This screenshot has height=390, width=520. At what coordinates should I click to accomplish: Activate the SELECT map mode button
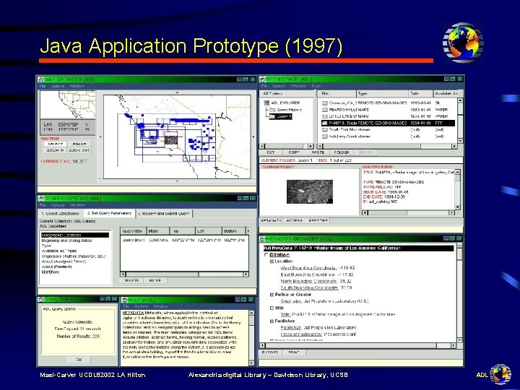55,144
